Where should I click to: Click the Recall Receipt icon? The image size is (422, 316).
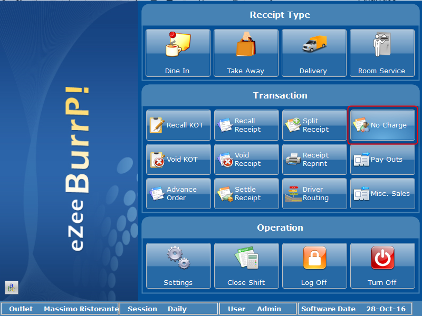click(225, 125)
